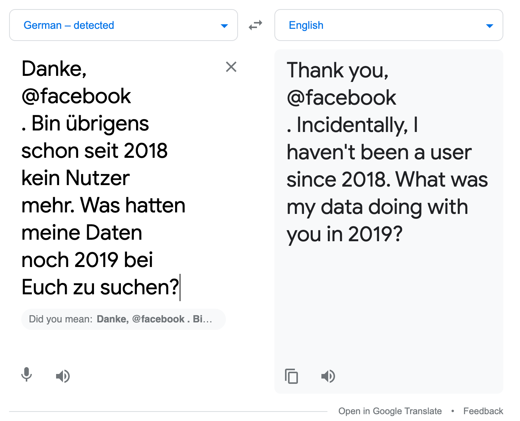Send feedback via the "Feedback" link
Image resolution: width=520 pixels, height=421 pixels.
483,411
